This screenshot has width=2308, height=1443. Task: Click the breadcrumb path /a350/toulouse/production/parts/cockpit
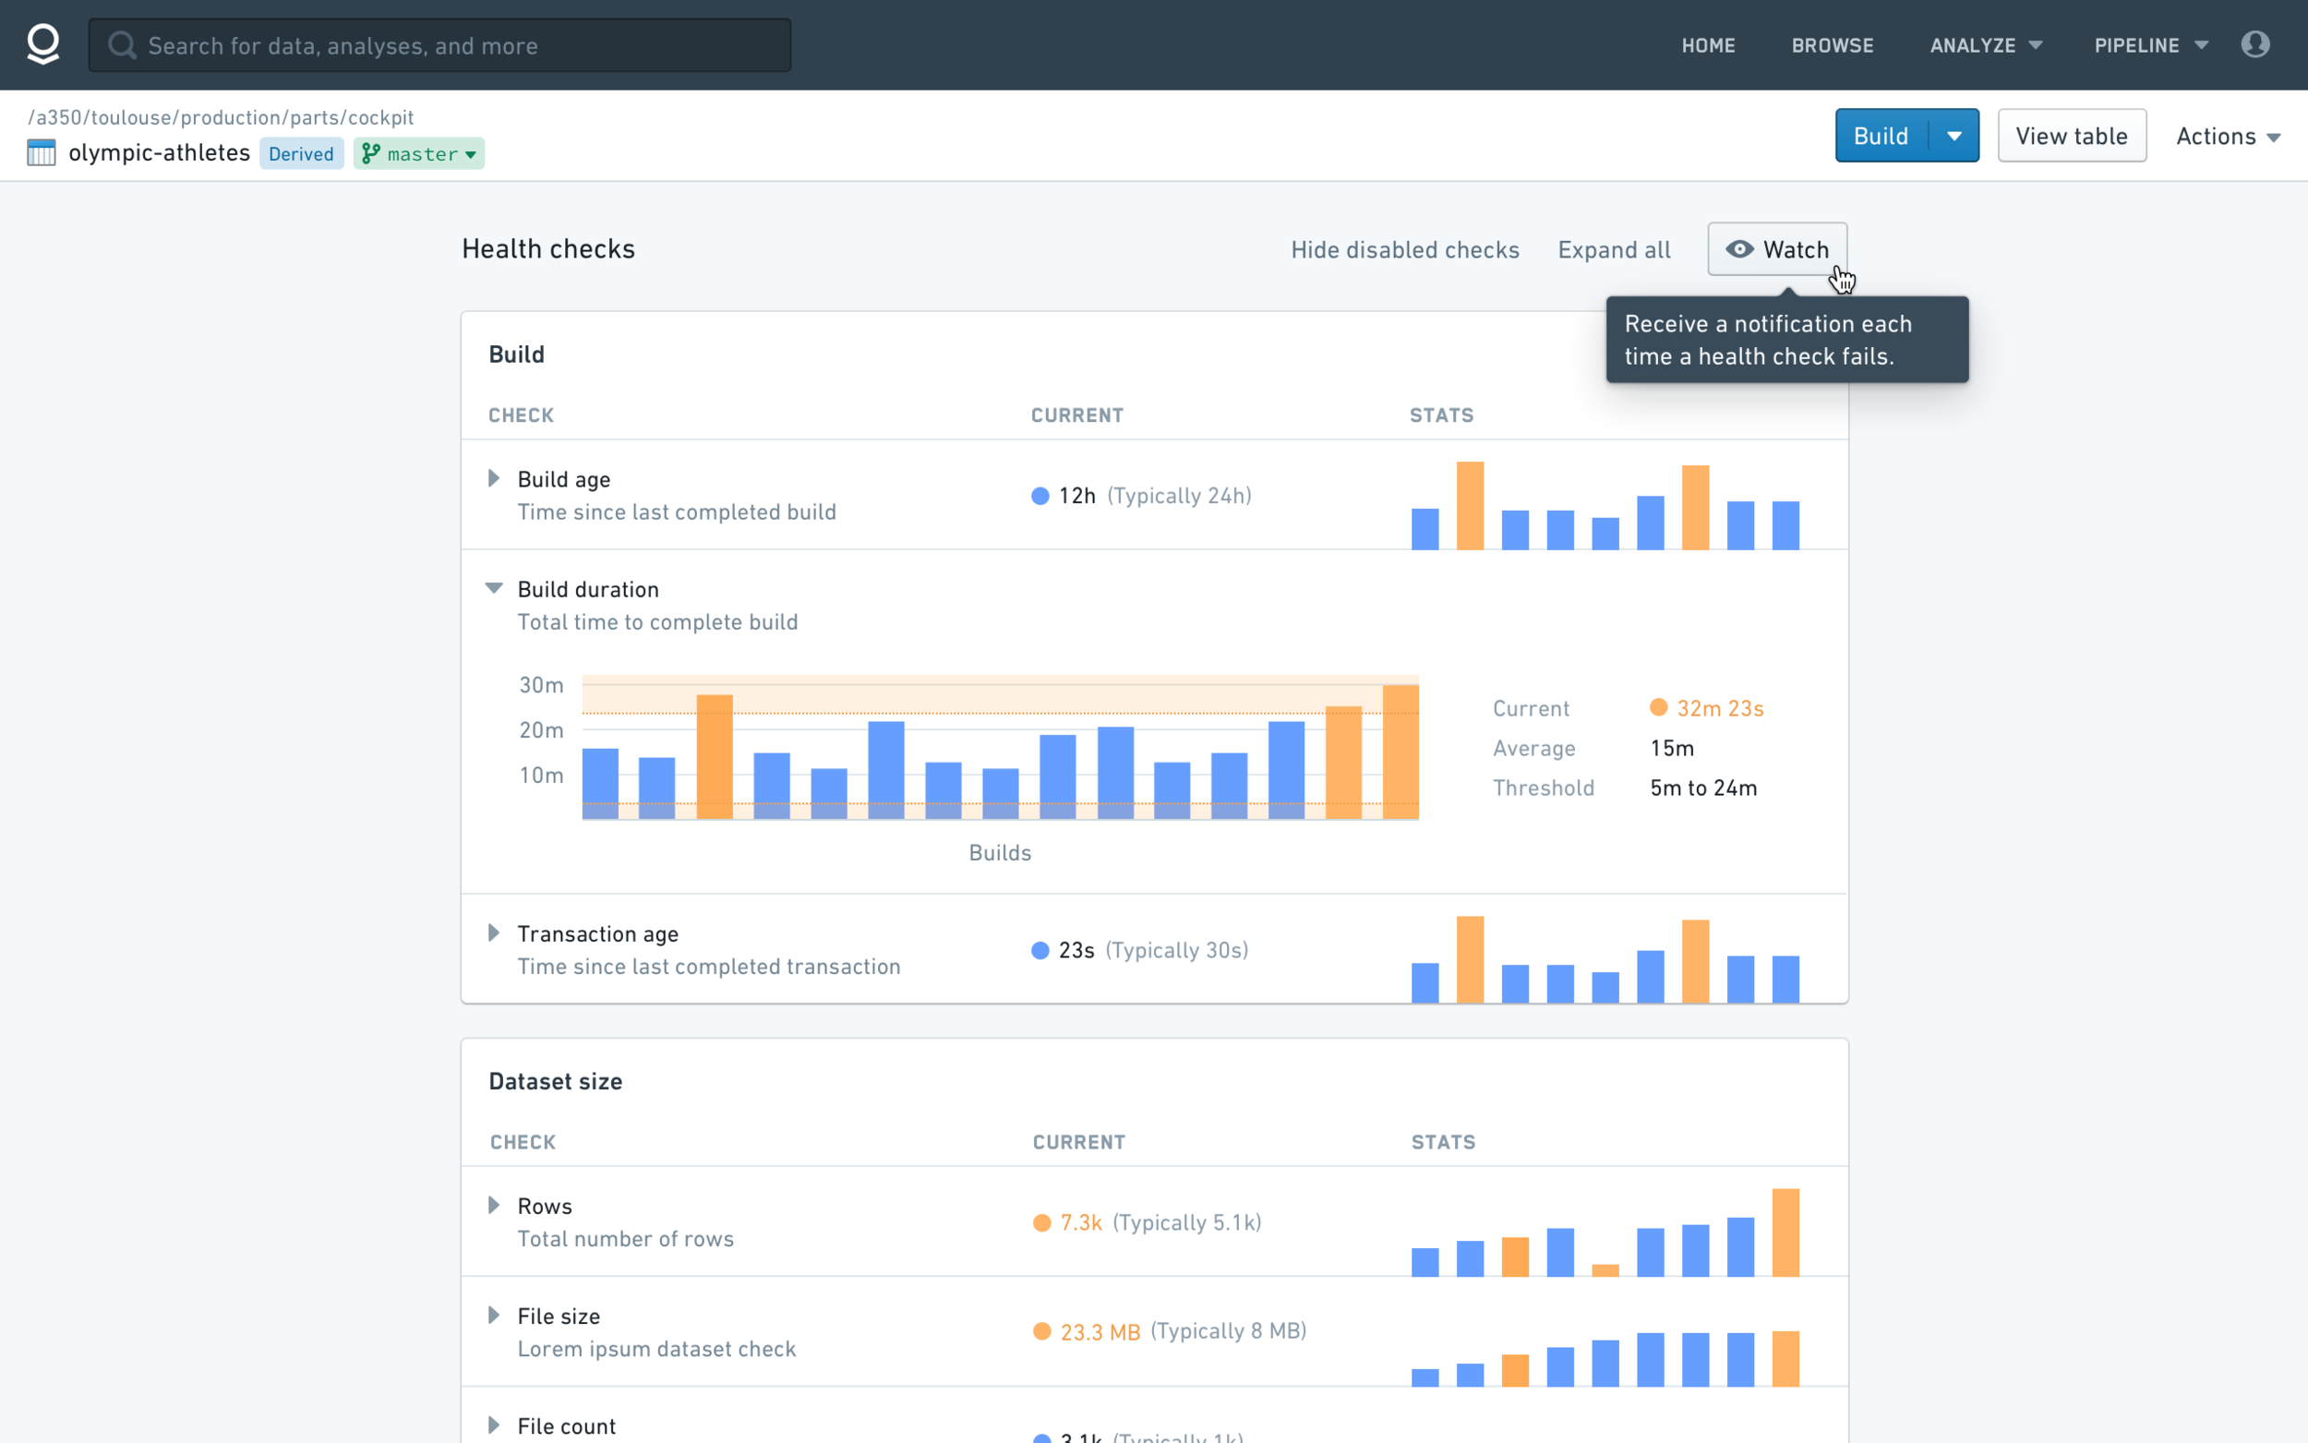click(x=221, y=117)
